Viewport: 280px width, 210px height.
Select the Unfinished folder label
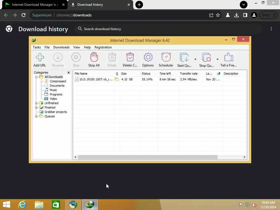[51, 103]
